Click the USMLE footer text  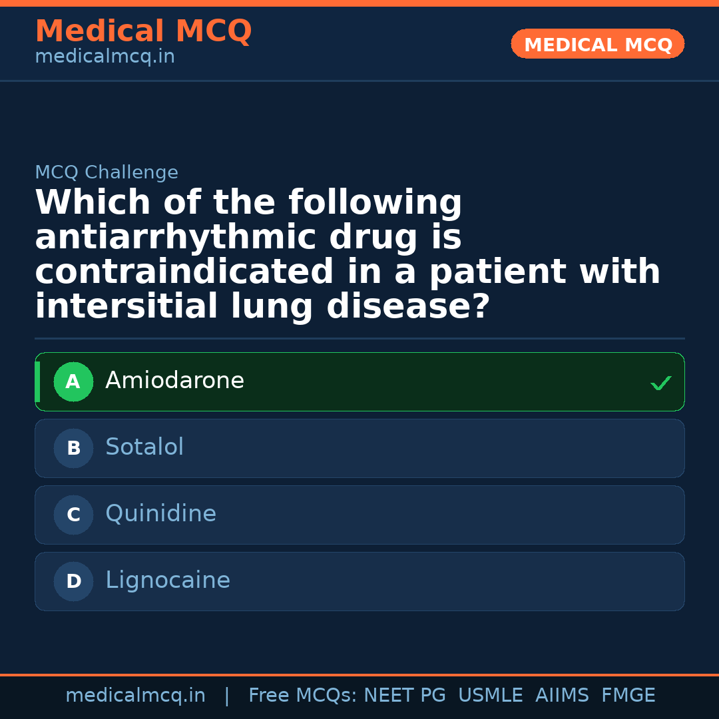coord(490,696)
